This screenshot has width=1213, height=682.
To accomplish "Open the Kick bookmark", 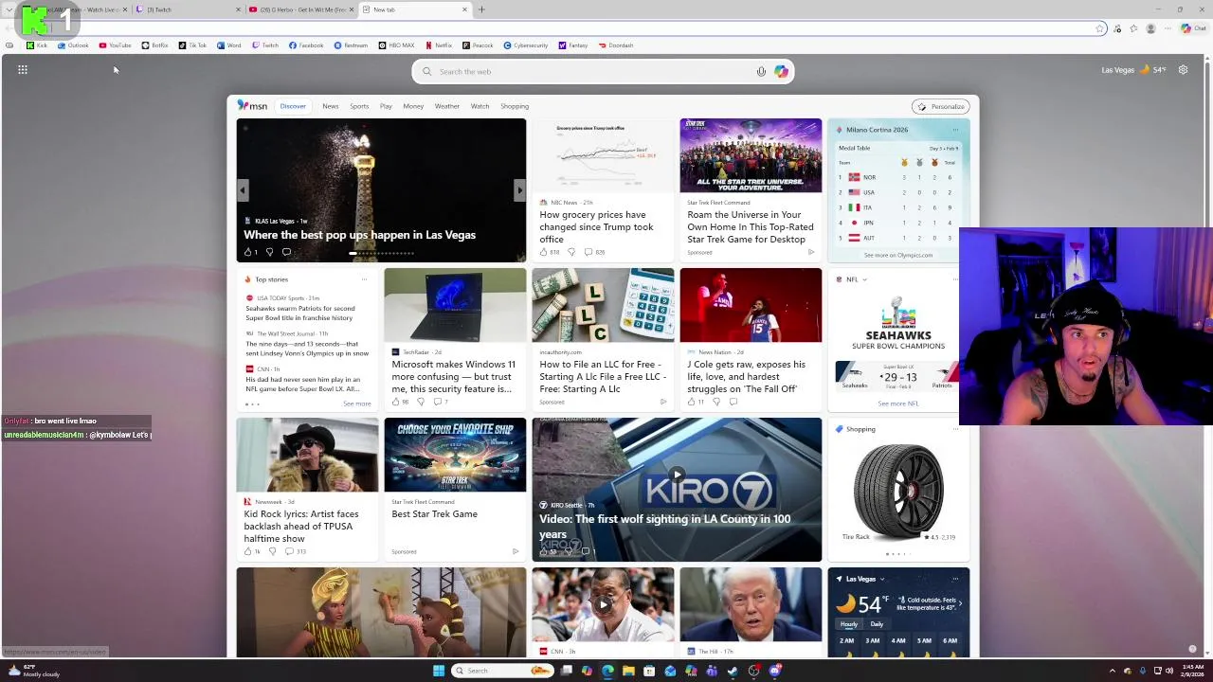I will coord(37,45).
